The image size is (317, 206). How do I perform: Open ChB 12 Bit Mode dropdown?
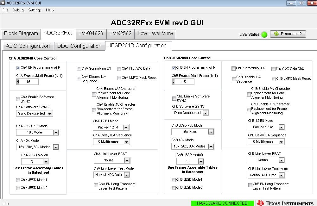[266, 127]
